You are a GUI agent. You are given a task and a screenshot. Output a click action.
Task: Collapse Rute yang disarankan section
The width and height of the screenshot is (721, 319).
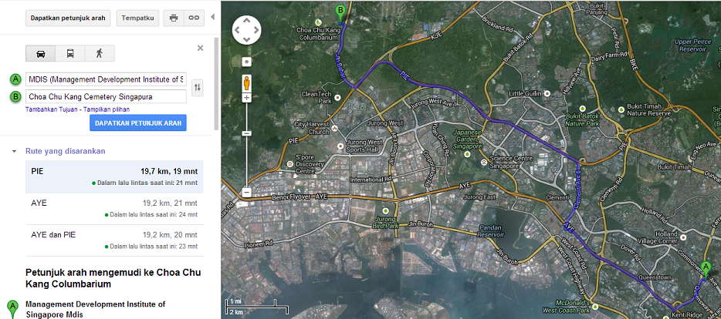pos(14,151)
